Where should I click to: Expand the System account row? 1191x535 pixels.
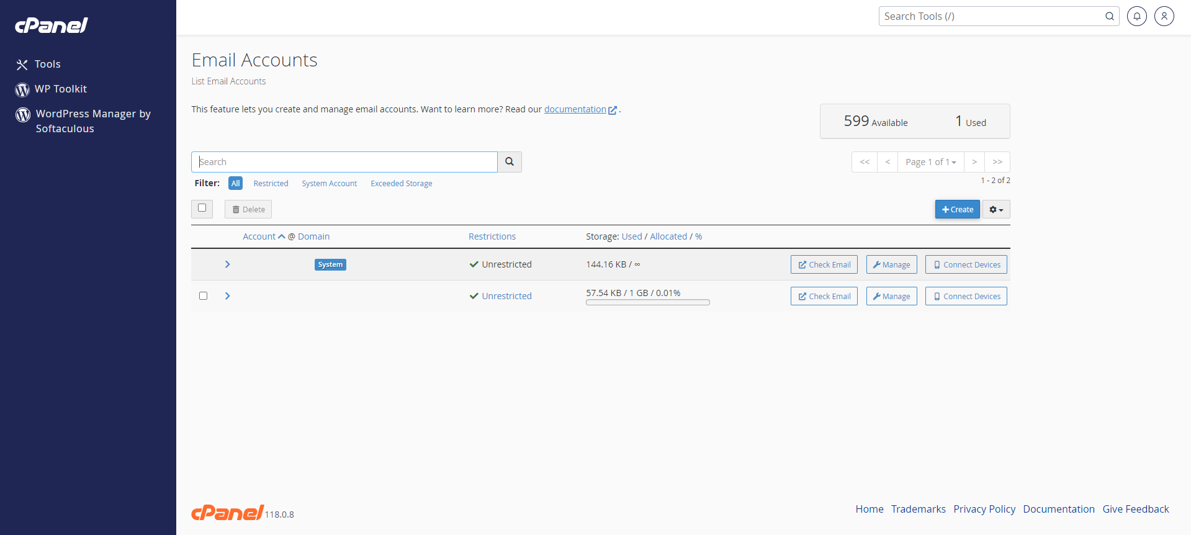(228, 264)
